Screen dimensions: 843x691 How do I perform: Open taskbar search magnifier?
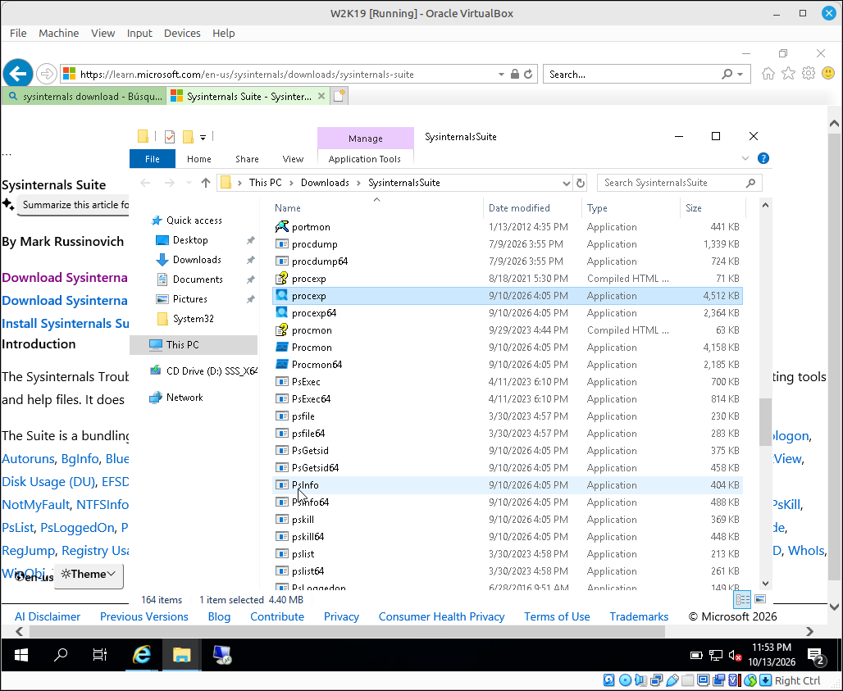(x=61, y=655)
